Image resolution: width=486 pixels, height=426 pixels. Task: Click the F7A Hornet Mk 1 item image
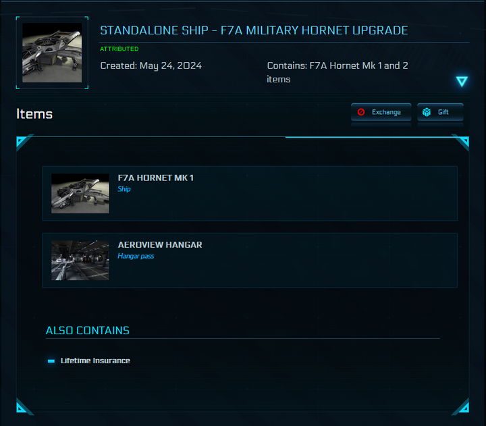(80, 194)
